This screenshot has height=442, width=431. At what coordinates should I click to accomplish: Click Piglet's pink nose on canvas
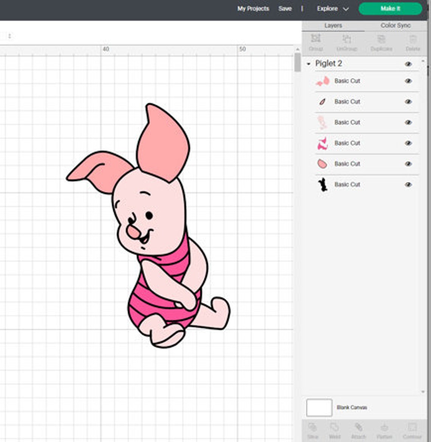tap(133, 232)
